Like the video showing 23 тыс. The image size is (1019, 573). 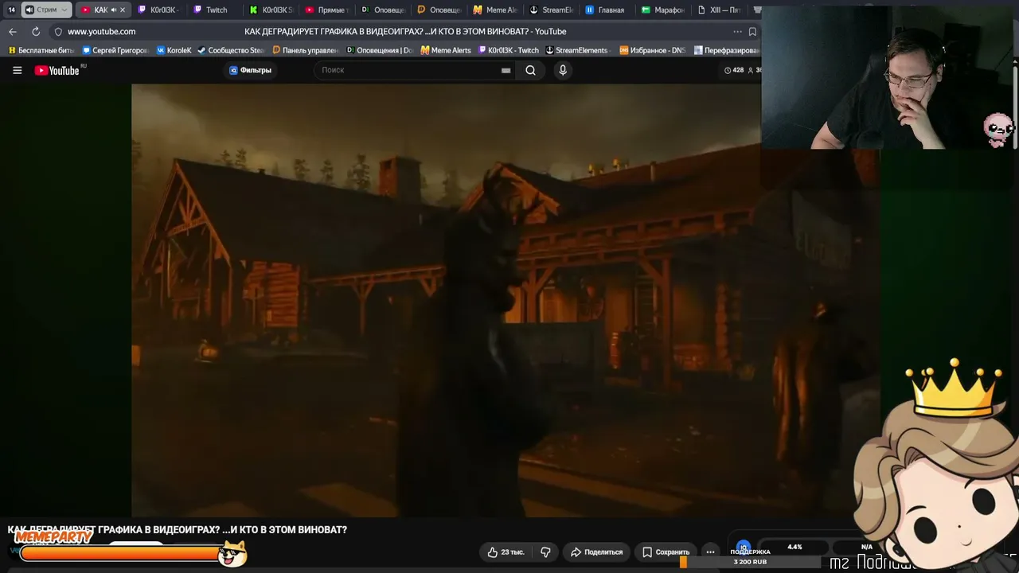tap(506, 552)
